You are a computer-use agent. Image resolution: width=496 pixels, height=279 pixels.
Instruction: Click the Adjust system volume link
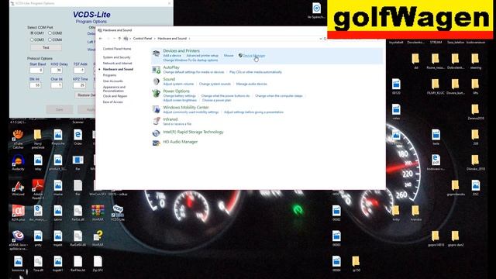click(178, 84)
